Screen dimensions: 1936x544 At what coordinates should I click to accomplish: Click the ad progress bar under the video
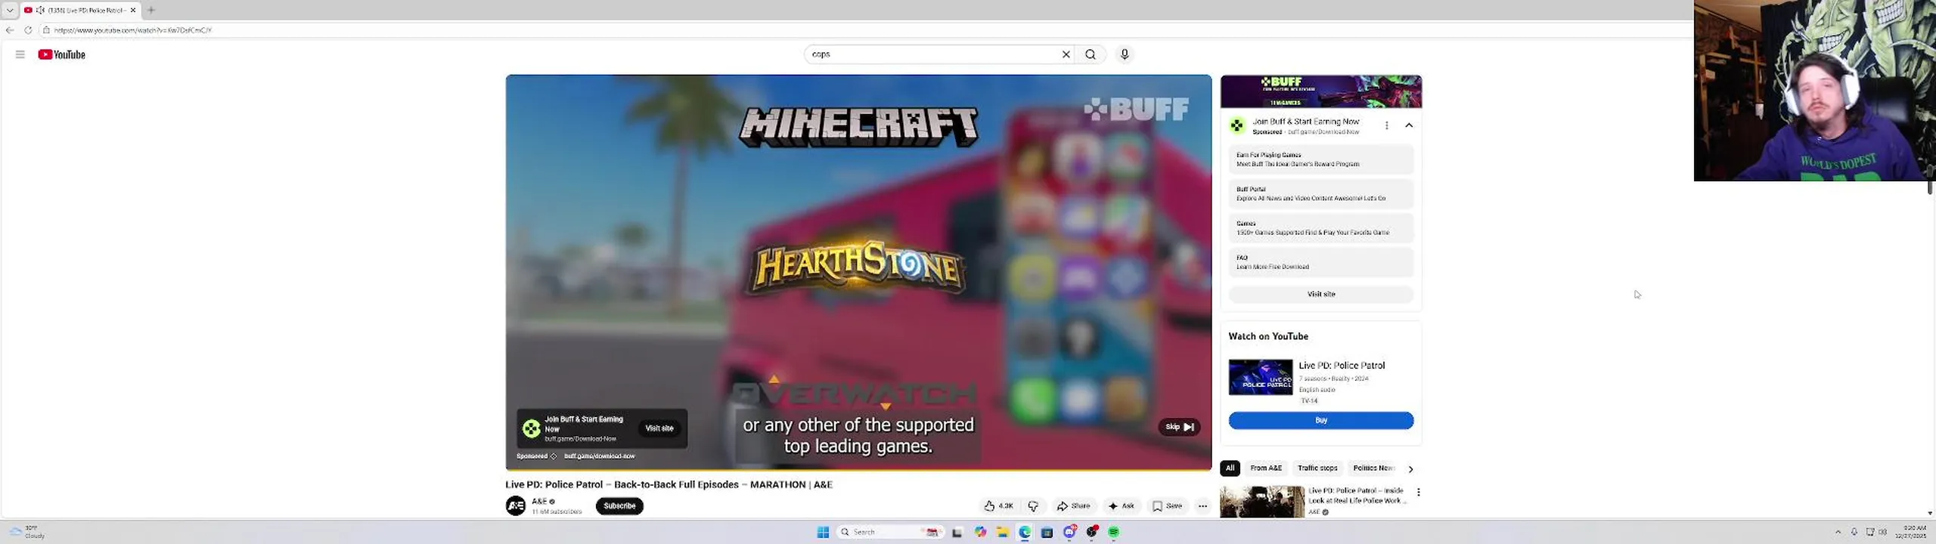pyautogui.click(x=858, y=469)
